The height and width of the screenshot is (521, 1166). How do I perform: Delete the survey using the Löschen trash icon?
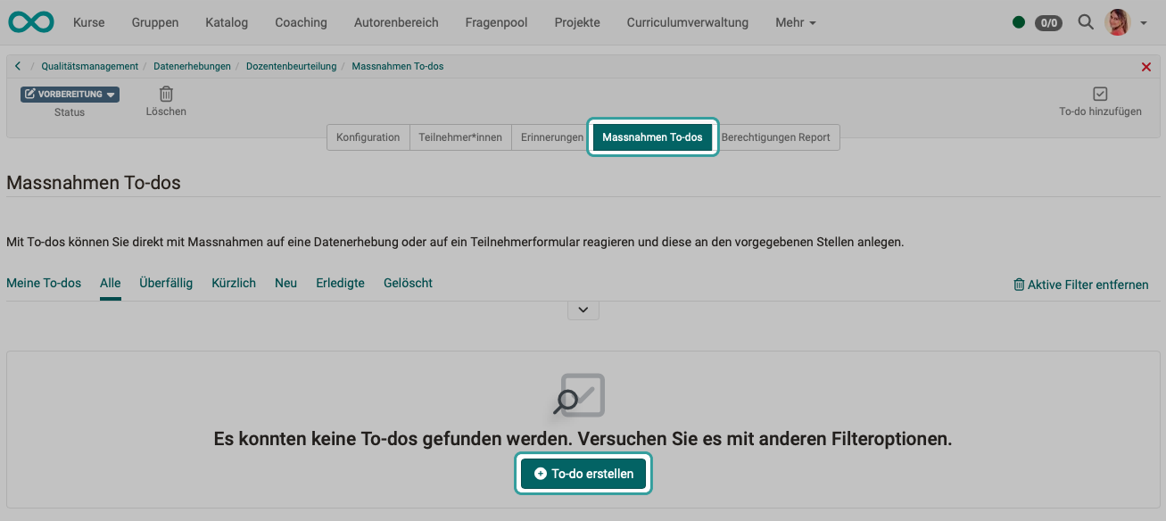point(166,92)
